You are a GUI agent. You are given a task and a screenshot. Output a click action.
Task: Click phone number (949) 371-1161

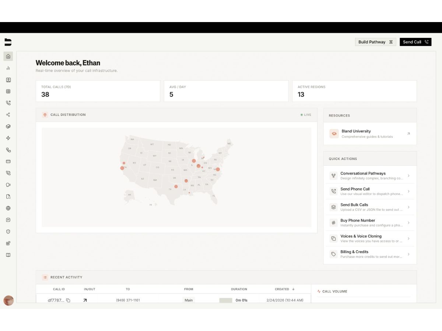point(128,300)
